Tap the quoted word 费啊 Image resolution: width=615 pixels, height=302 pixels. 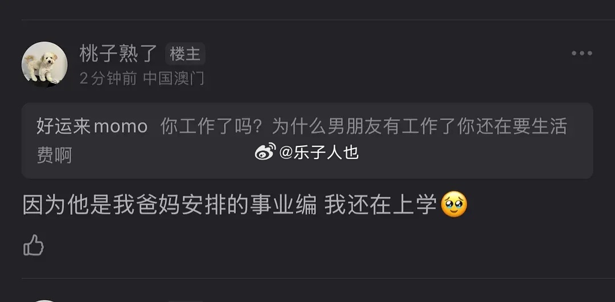[54, 156]
